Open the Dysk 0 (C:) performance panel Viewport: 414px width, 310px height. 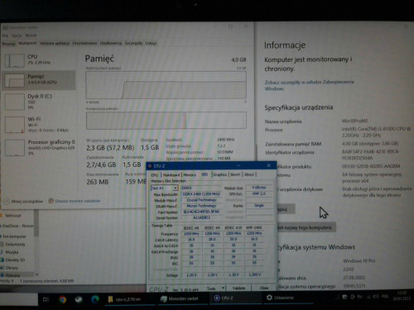click(x=39, y=102)
